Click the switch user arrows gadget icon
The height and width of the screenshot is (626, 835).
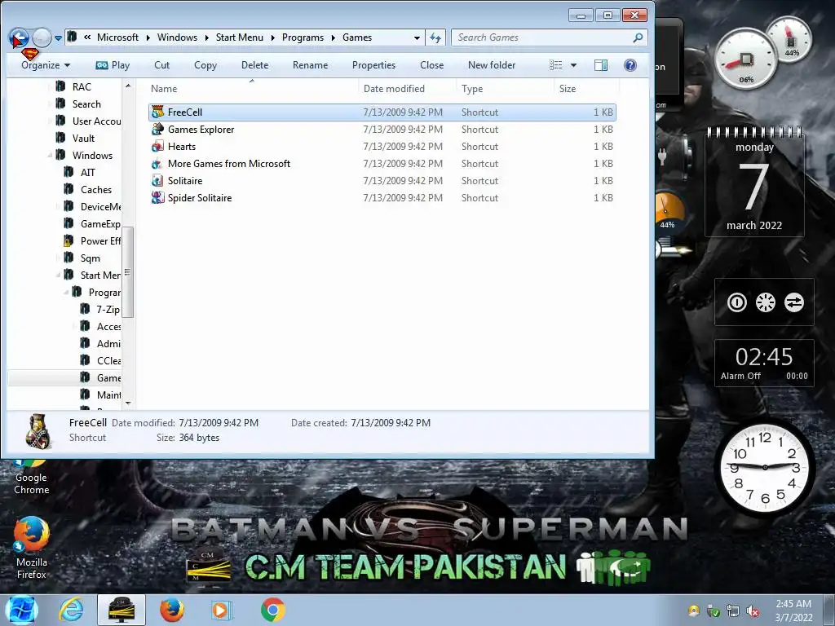click(794, 302)
